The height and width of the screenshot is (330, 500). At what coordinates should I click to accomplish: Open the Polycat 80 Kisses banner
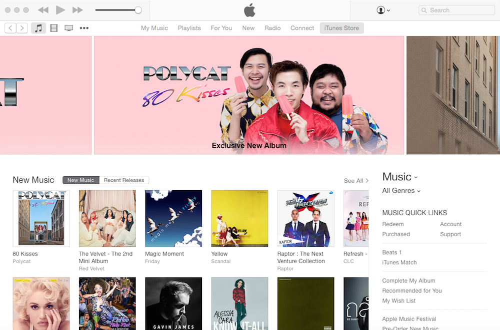click(x=249, y=95)
